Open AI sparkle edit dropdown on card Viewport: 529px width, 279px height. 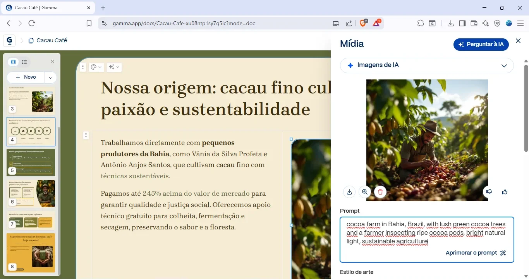click(114, 67)
